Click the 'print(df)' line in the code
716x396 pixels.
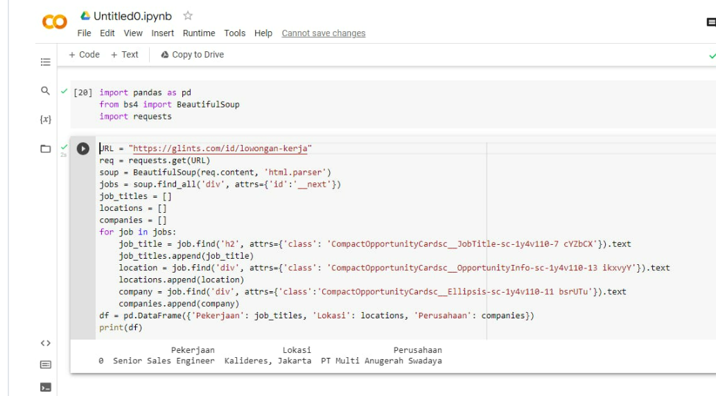click(121, 327)
